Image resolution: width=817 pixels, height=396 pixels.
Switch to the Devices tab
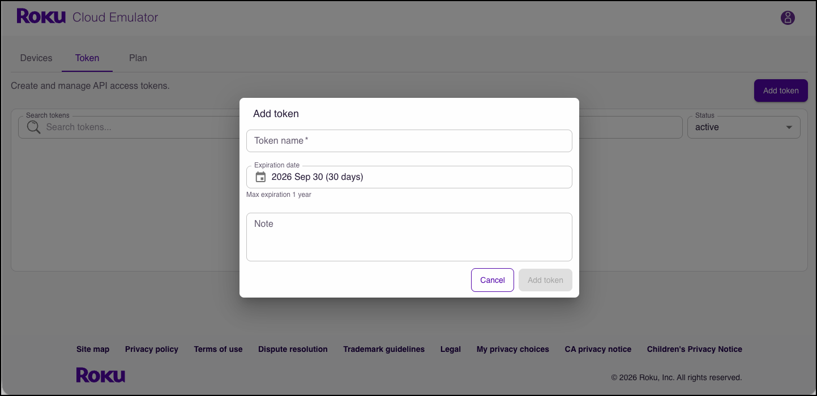(36, 58)
